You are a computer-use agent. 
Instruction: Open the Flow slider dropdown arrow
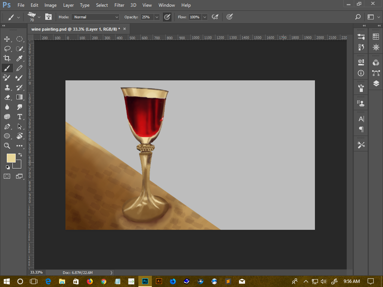[205, 17]
